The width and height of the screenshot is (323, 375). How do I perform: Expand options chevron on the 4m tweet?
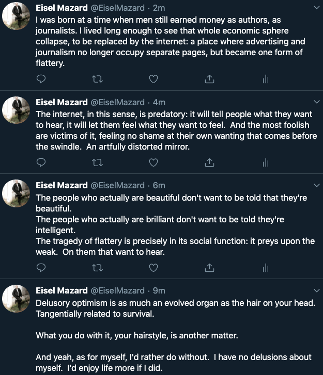[316, 102]
